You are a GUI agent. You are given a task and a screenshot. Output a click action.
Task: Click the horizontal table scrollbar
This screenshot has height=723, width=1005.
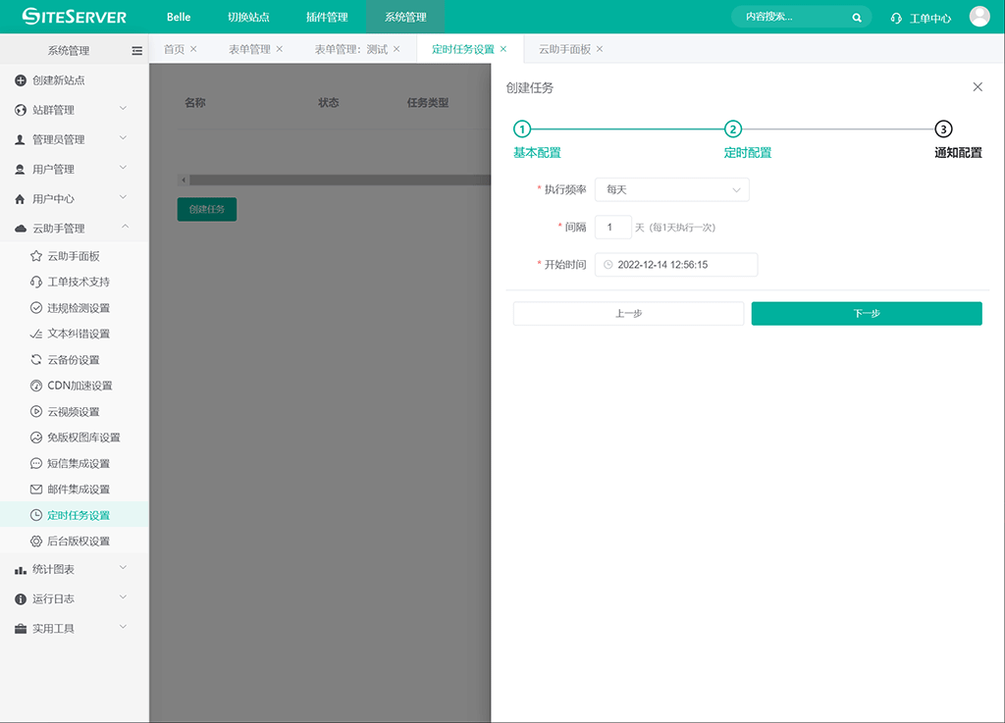point(334,181)
